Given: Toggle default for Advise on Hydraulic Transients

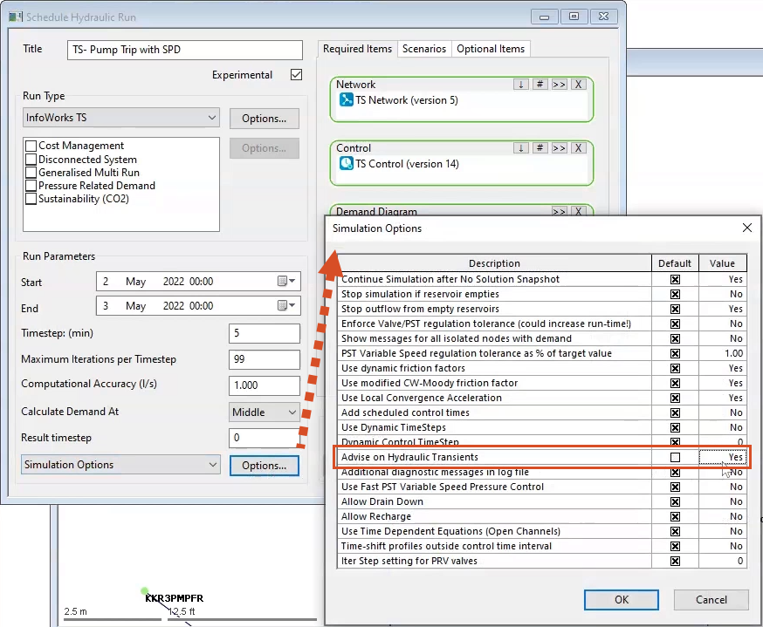Looking at the screenshot, I should 675,457.
